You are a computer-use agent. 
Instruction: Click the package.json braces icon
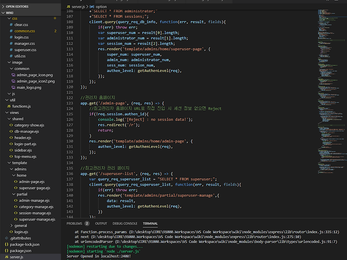(6, 250)
